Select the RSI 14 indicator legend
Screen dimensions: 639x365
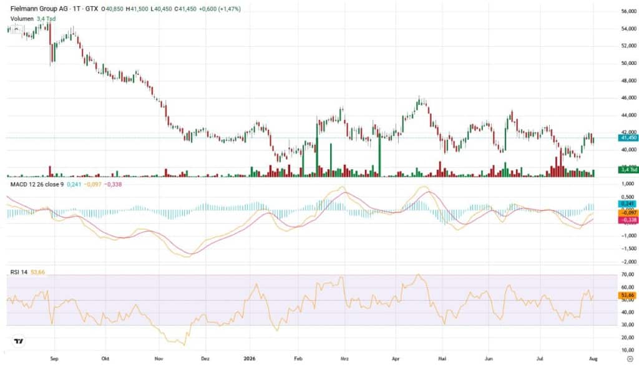[x=19, y=272]
